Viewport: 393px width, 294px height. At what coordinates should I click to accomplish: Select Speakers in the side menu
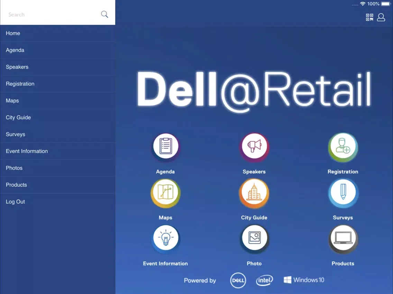(x=58, y=67)
